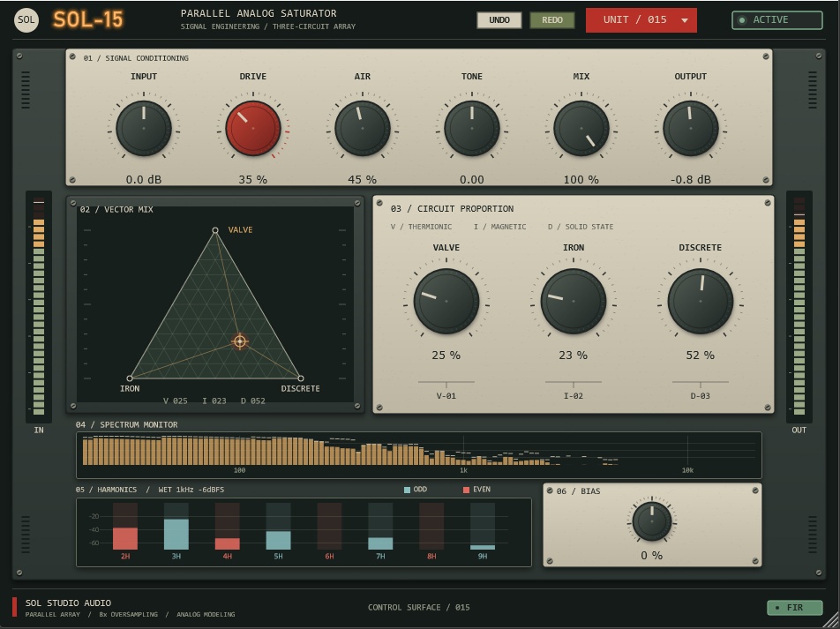
Task: Click the window resize grip corner
Action: click(833, 621)
